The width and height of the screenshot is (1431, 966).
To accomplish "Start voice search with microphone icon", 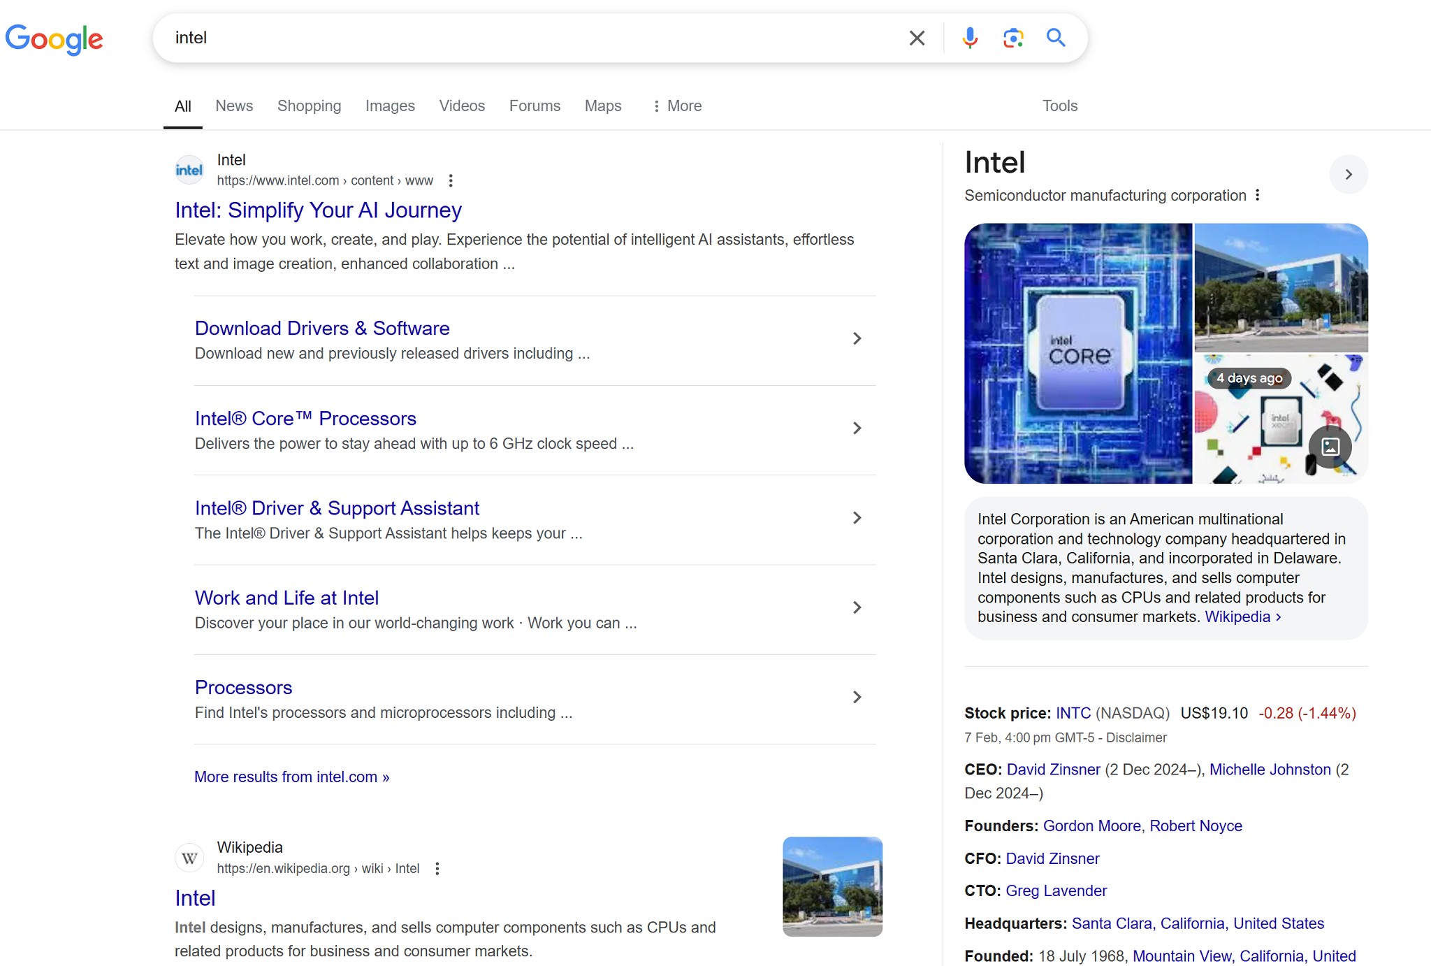I will (969, 38).
